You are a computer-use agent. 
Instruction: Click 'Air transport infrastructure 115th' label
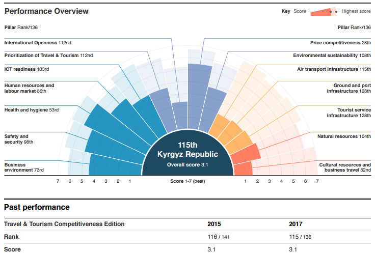click(x=334, y=69)
